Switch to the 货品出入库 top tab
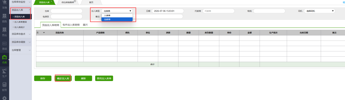The image size is (345, 100). [44, 2]
